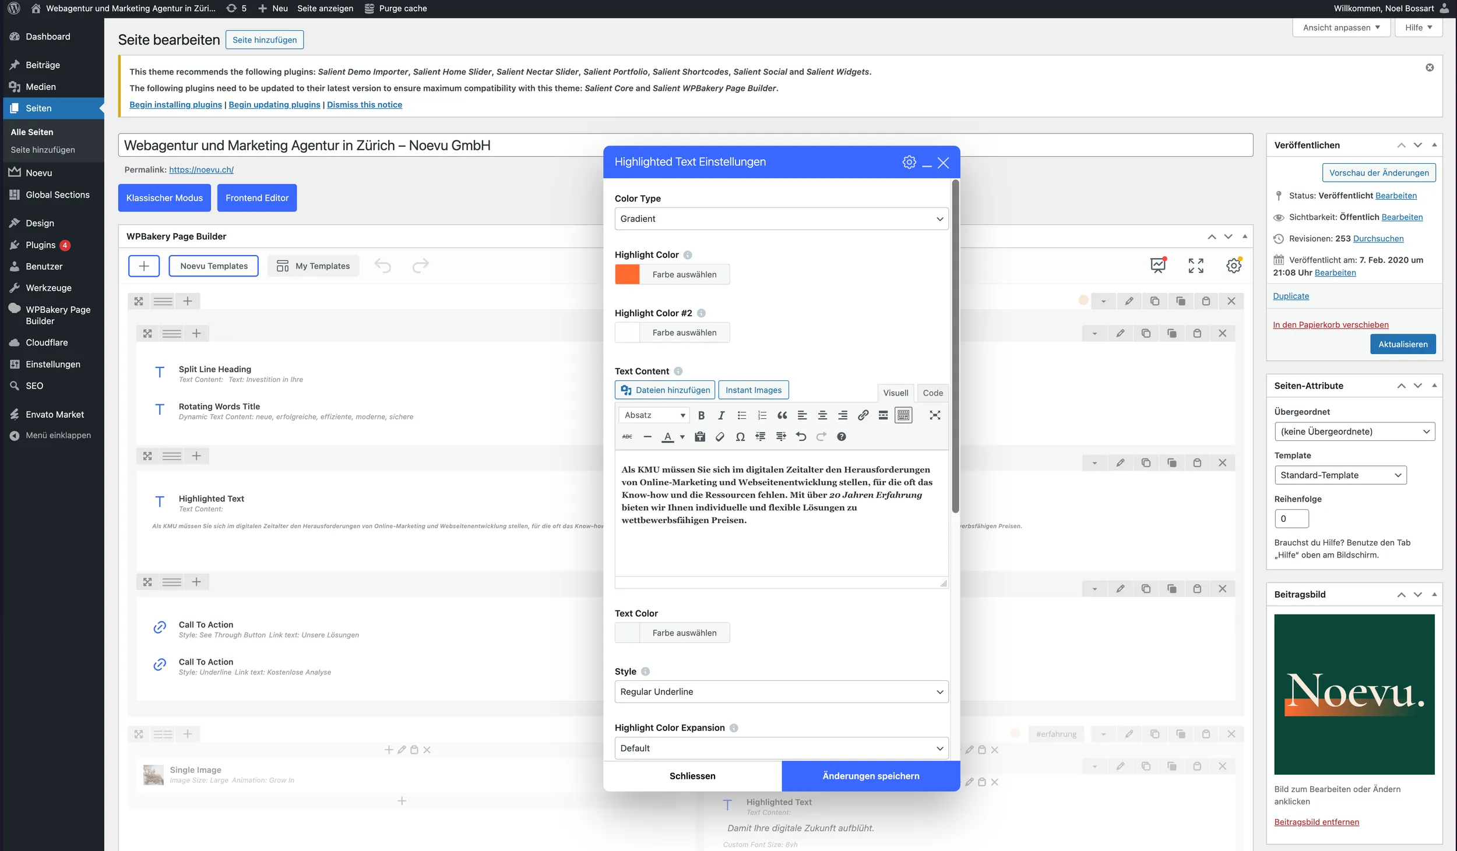The height and width of the screenshot is (851, 1457).
Task: Open the WPBakery page settings gear
Action: [1234, 265]
